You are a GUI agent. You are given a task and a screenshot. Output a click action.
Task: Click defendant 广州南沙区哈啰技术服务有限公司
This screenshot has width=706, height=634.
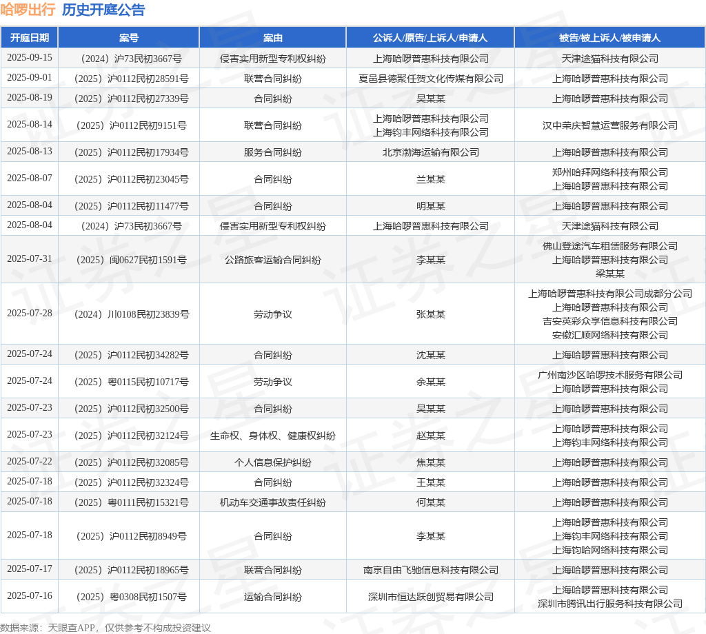(610, 375)
